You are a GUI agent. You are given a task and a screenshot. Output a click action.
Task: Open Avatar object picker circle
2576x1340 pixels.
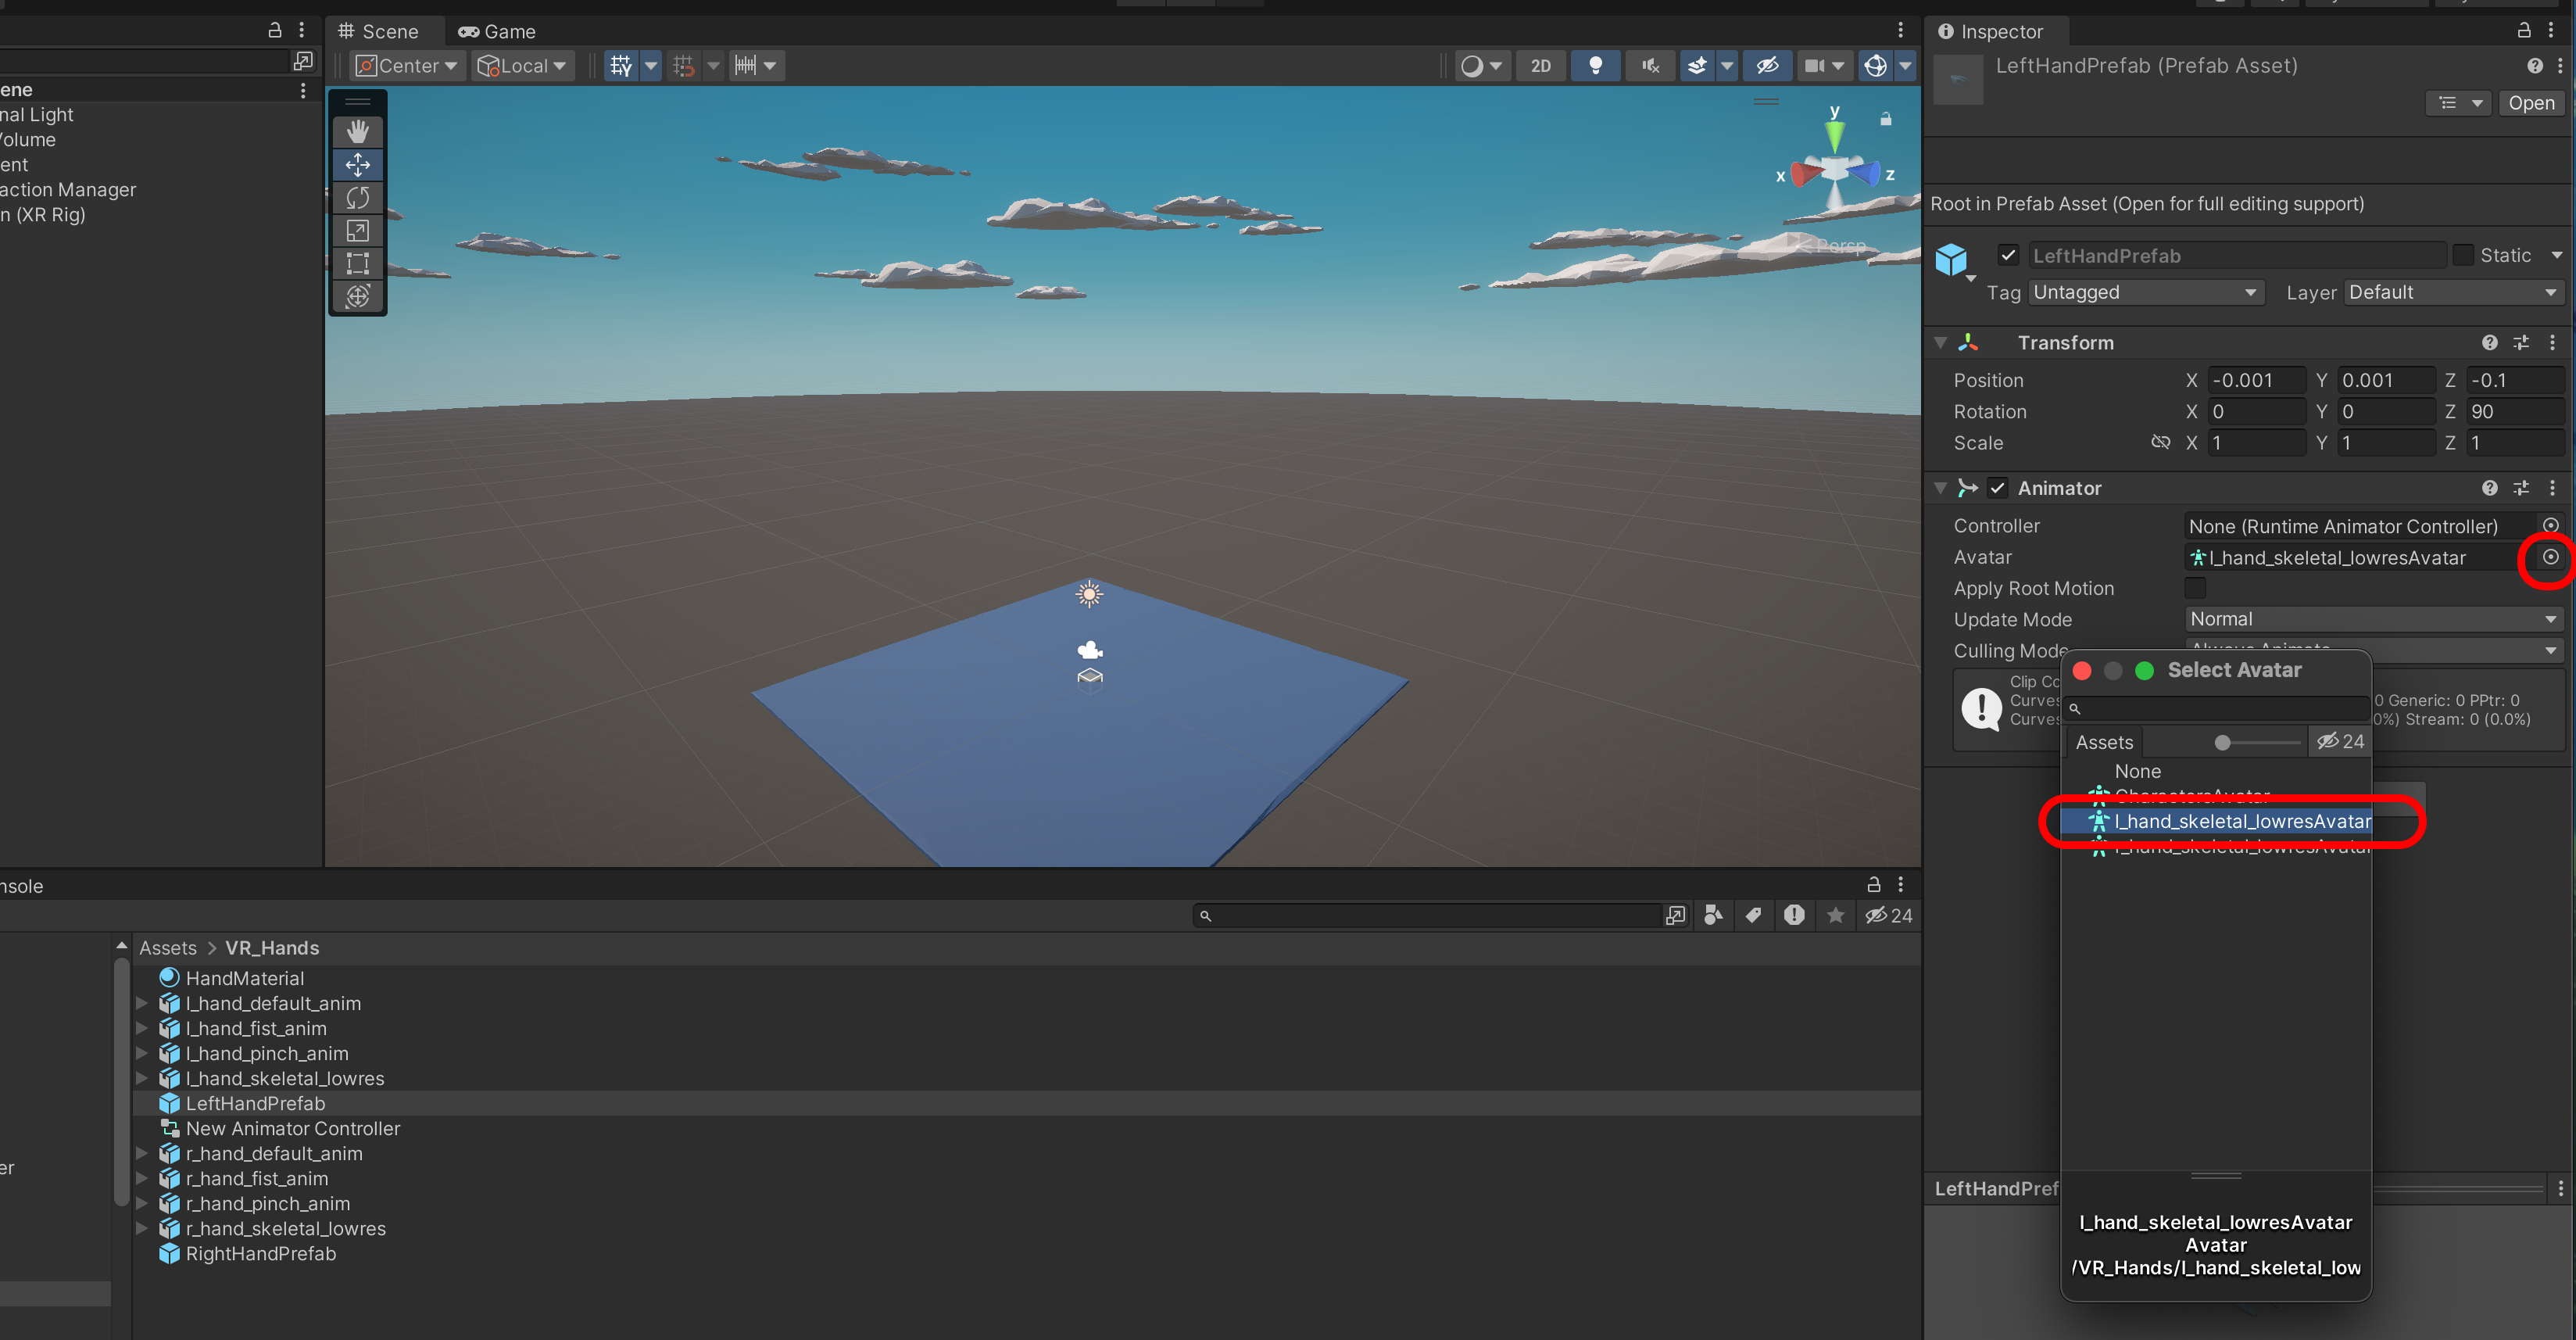(x=2550, y=557)
